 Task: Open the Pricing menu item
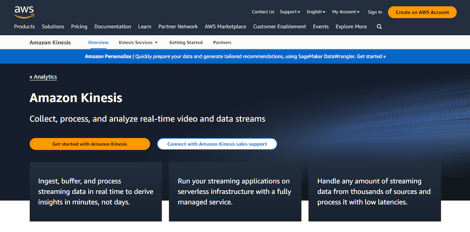(79, 27)
